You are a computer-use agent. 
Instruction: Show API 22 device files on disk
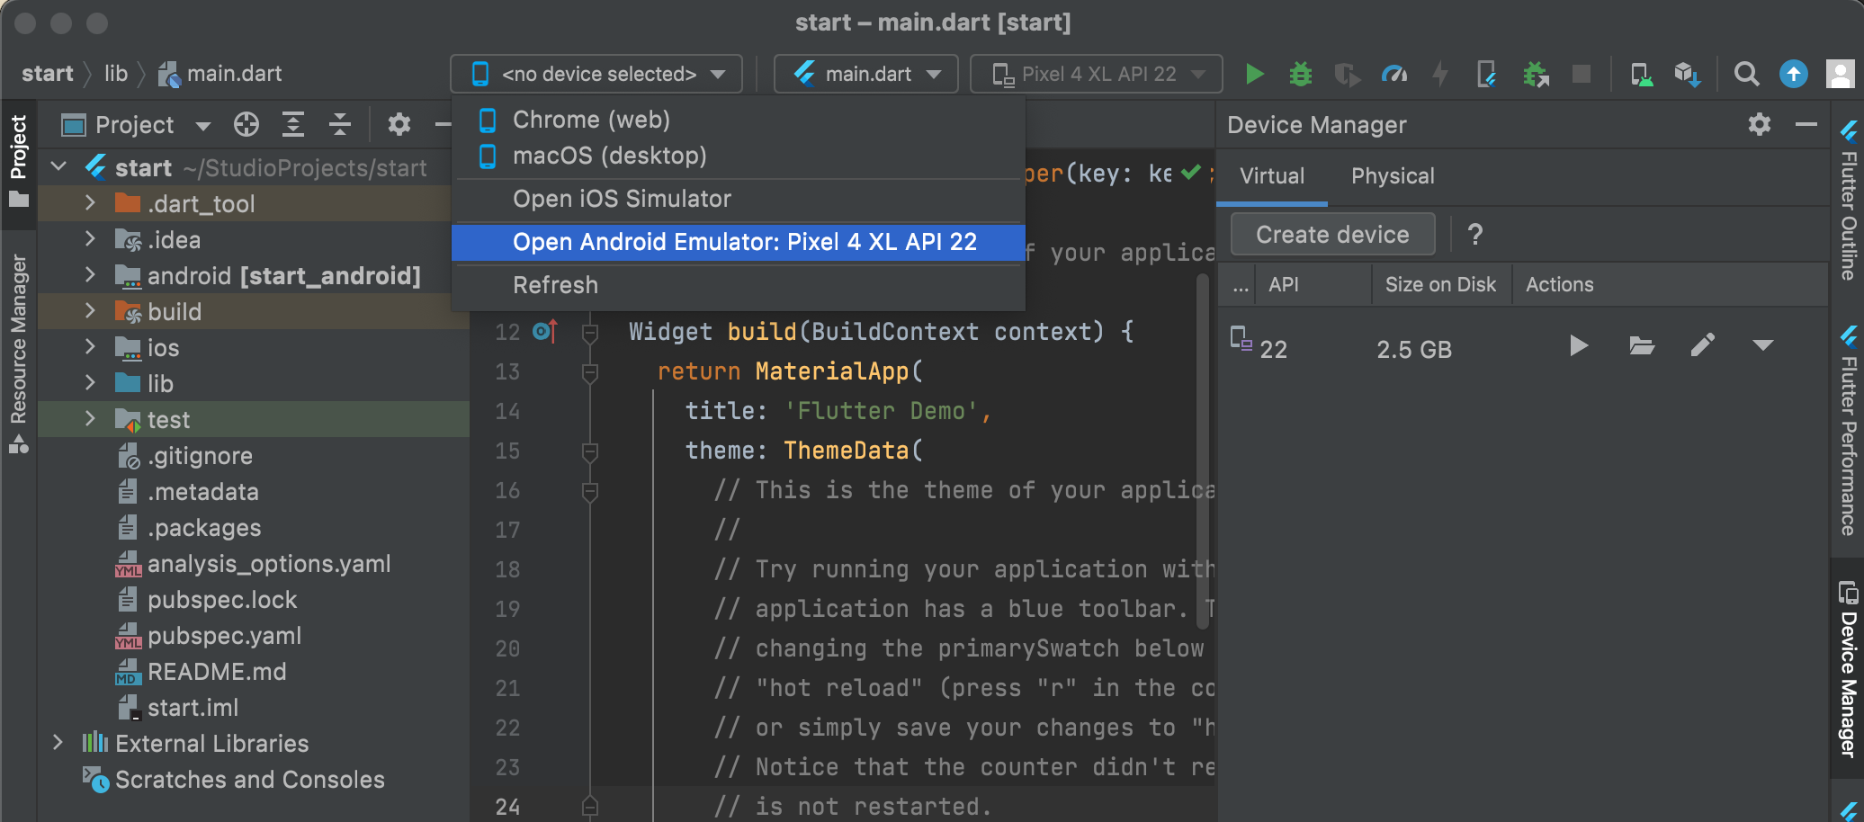[x=1642, y=346]
